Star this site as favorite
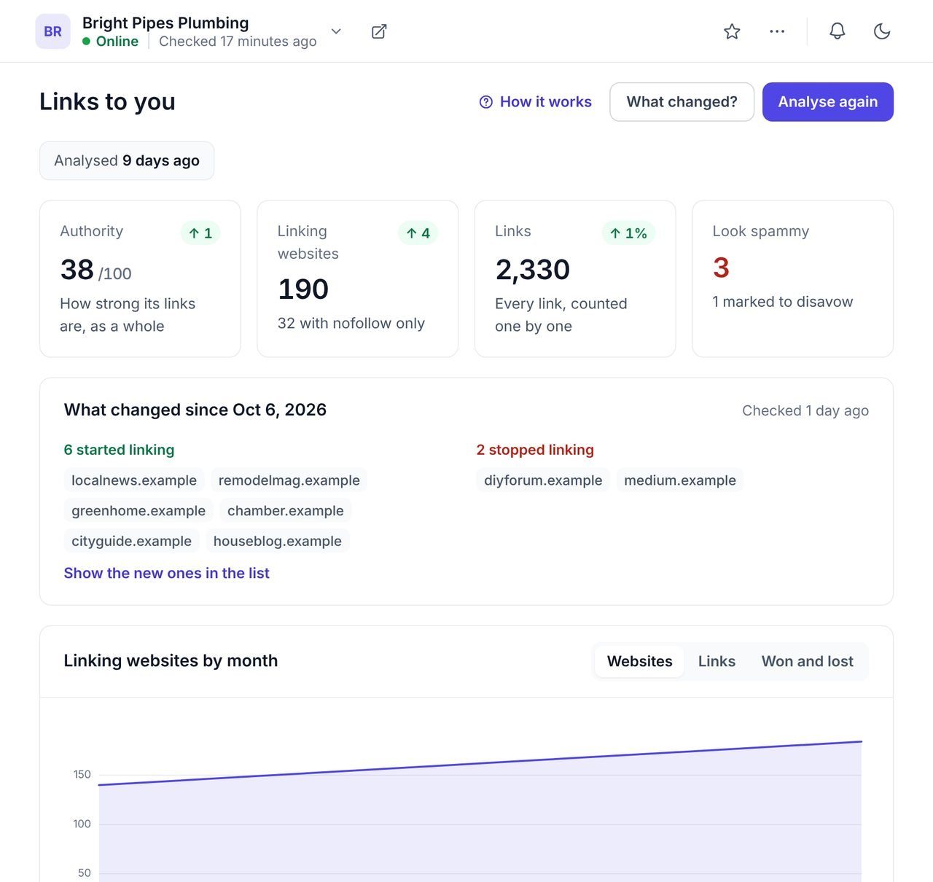This screenshot has height=882, width=933. coord(732,31)
